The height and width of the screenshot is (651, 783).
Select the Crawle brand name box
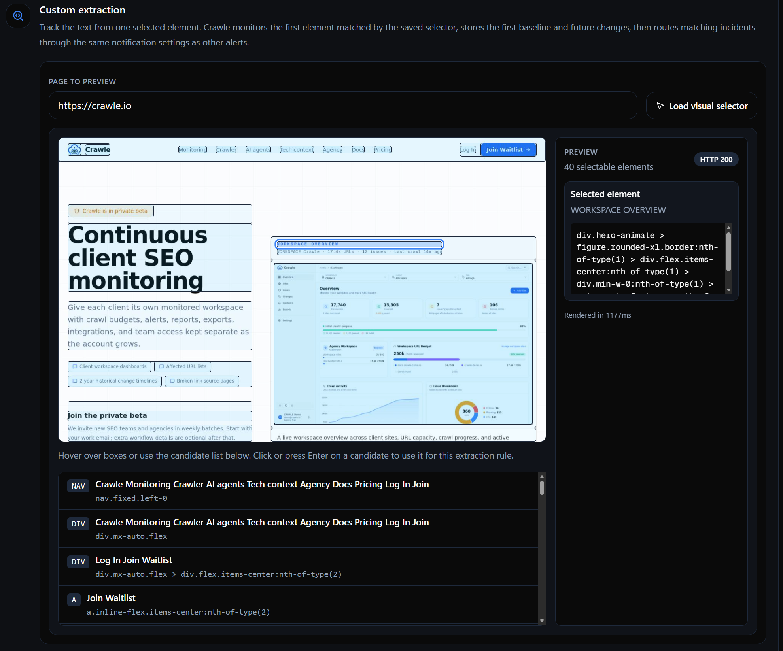click(98, 150)
